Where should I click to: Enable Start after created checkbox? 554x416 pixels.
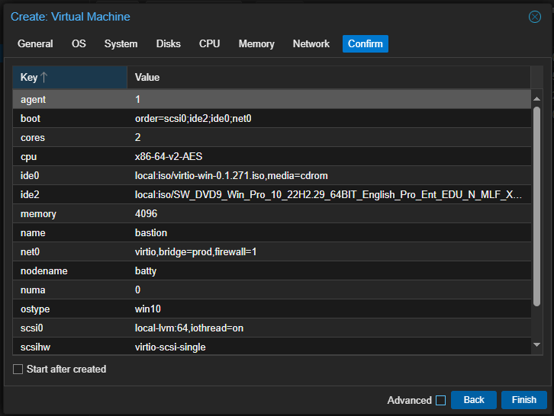pos(18,370)
